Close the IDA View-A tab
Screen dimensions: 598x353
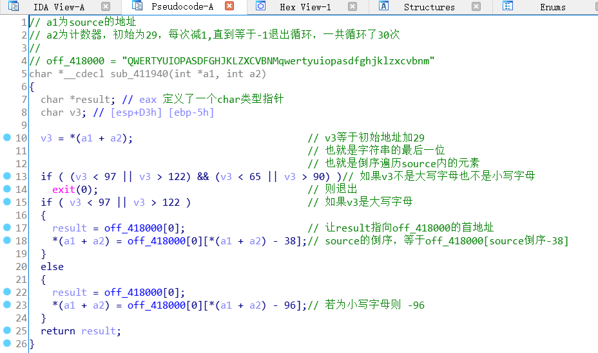point(106,6)
